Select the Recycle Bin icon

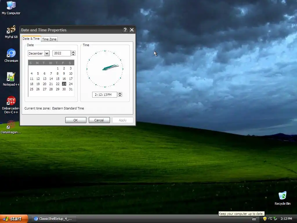click(282, 198)
